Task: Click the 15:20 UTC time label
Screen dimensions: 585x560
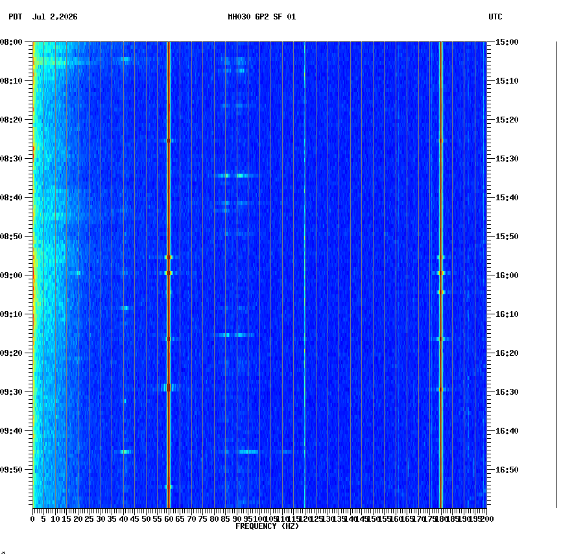Action: [x=507, y=120]
